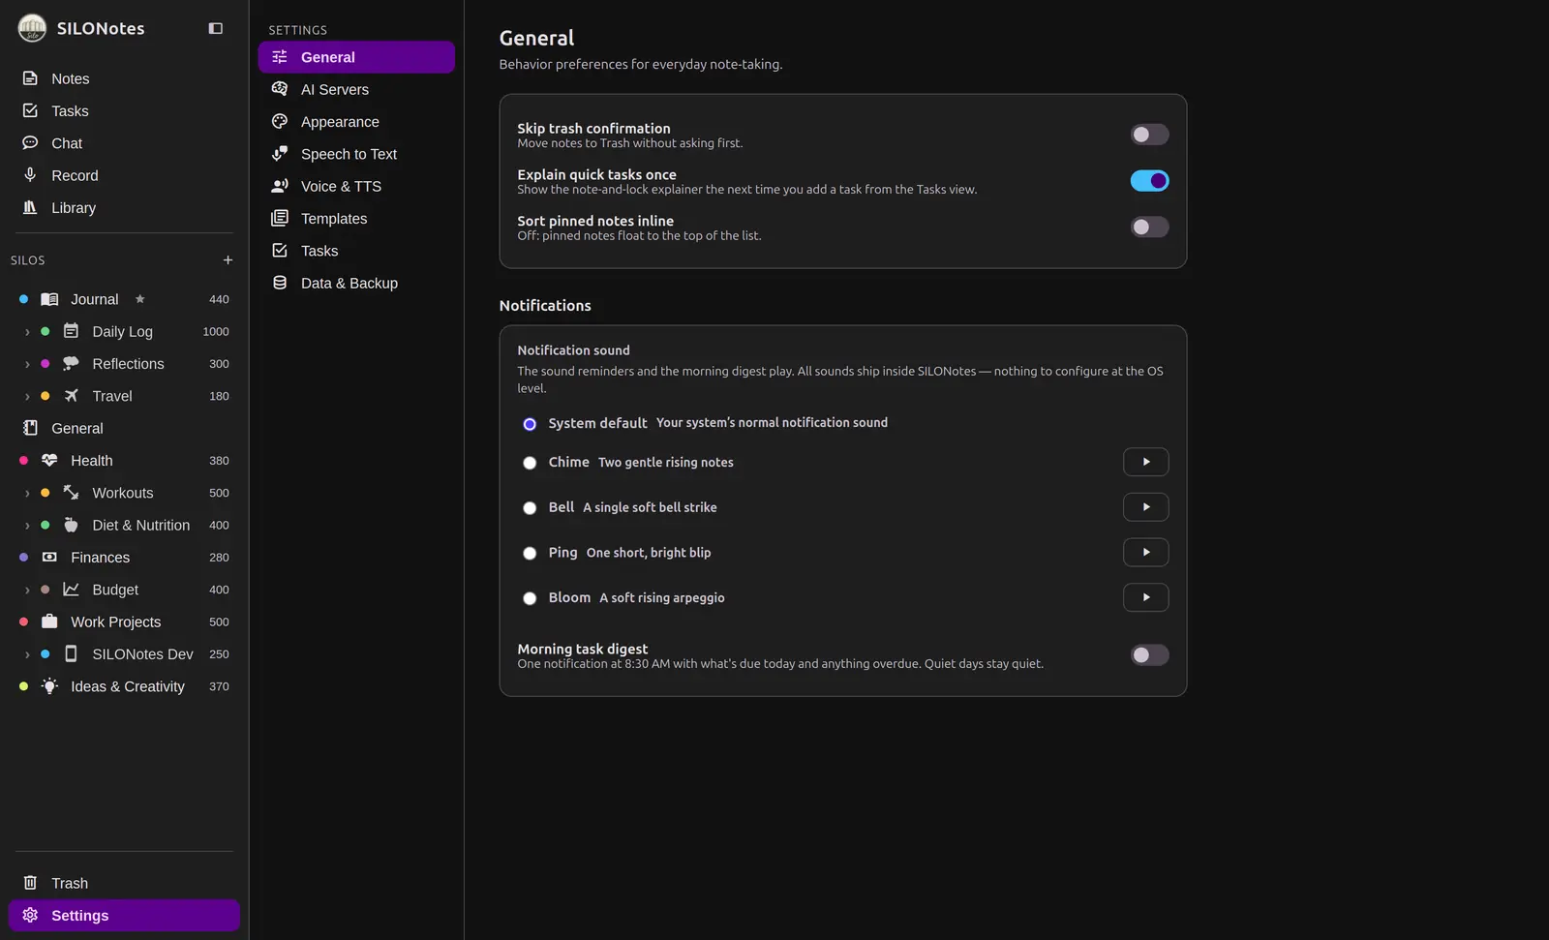Expand the Budget silo chevron
Screen dimensions: 1549x940
27,591
